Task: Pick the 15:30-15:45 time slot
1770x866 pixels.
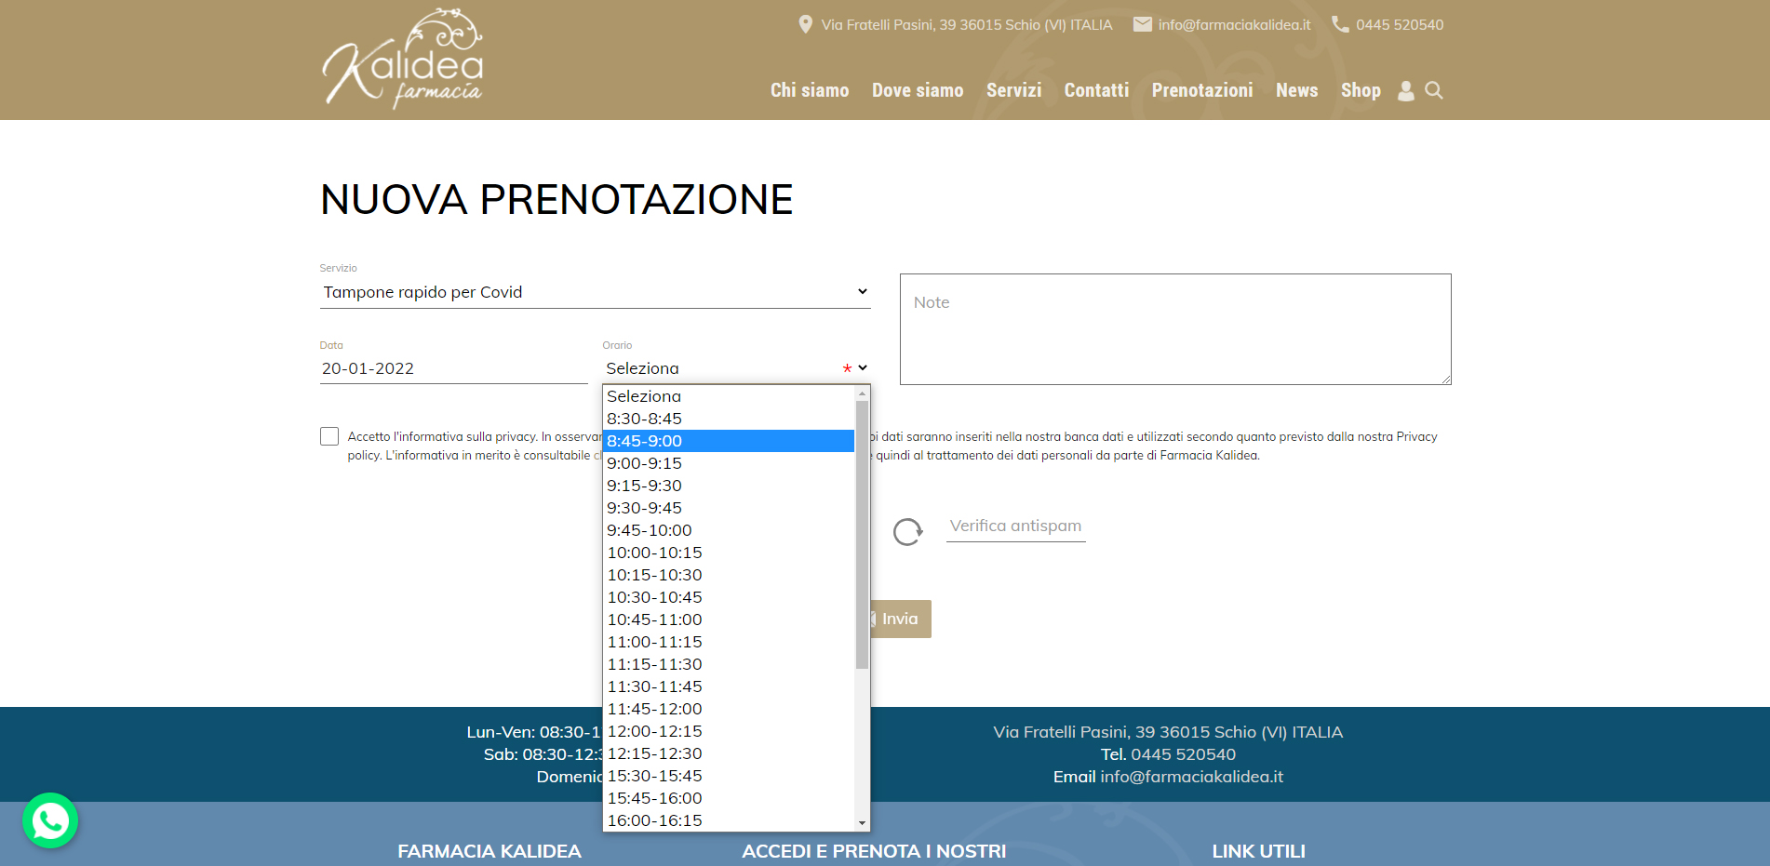Action: tap(654, 776)
